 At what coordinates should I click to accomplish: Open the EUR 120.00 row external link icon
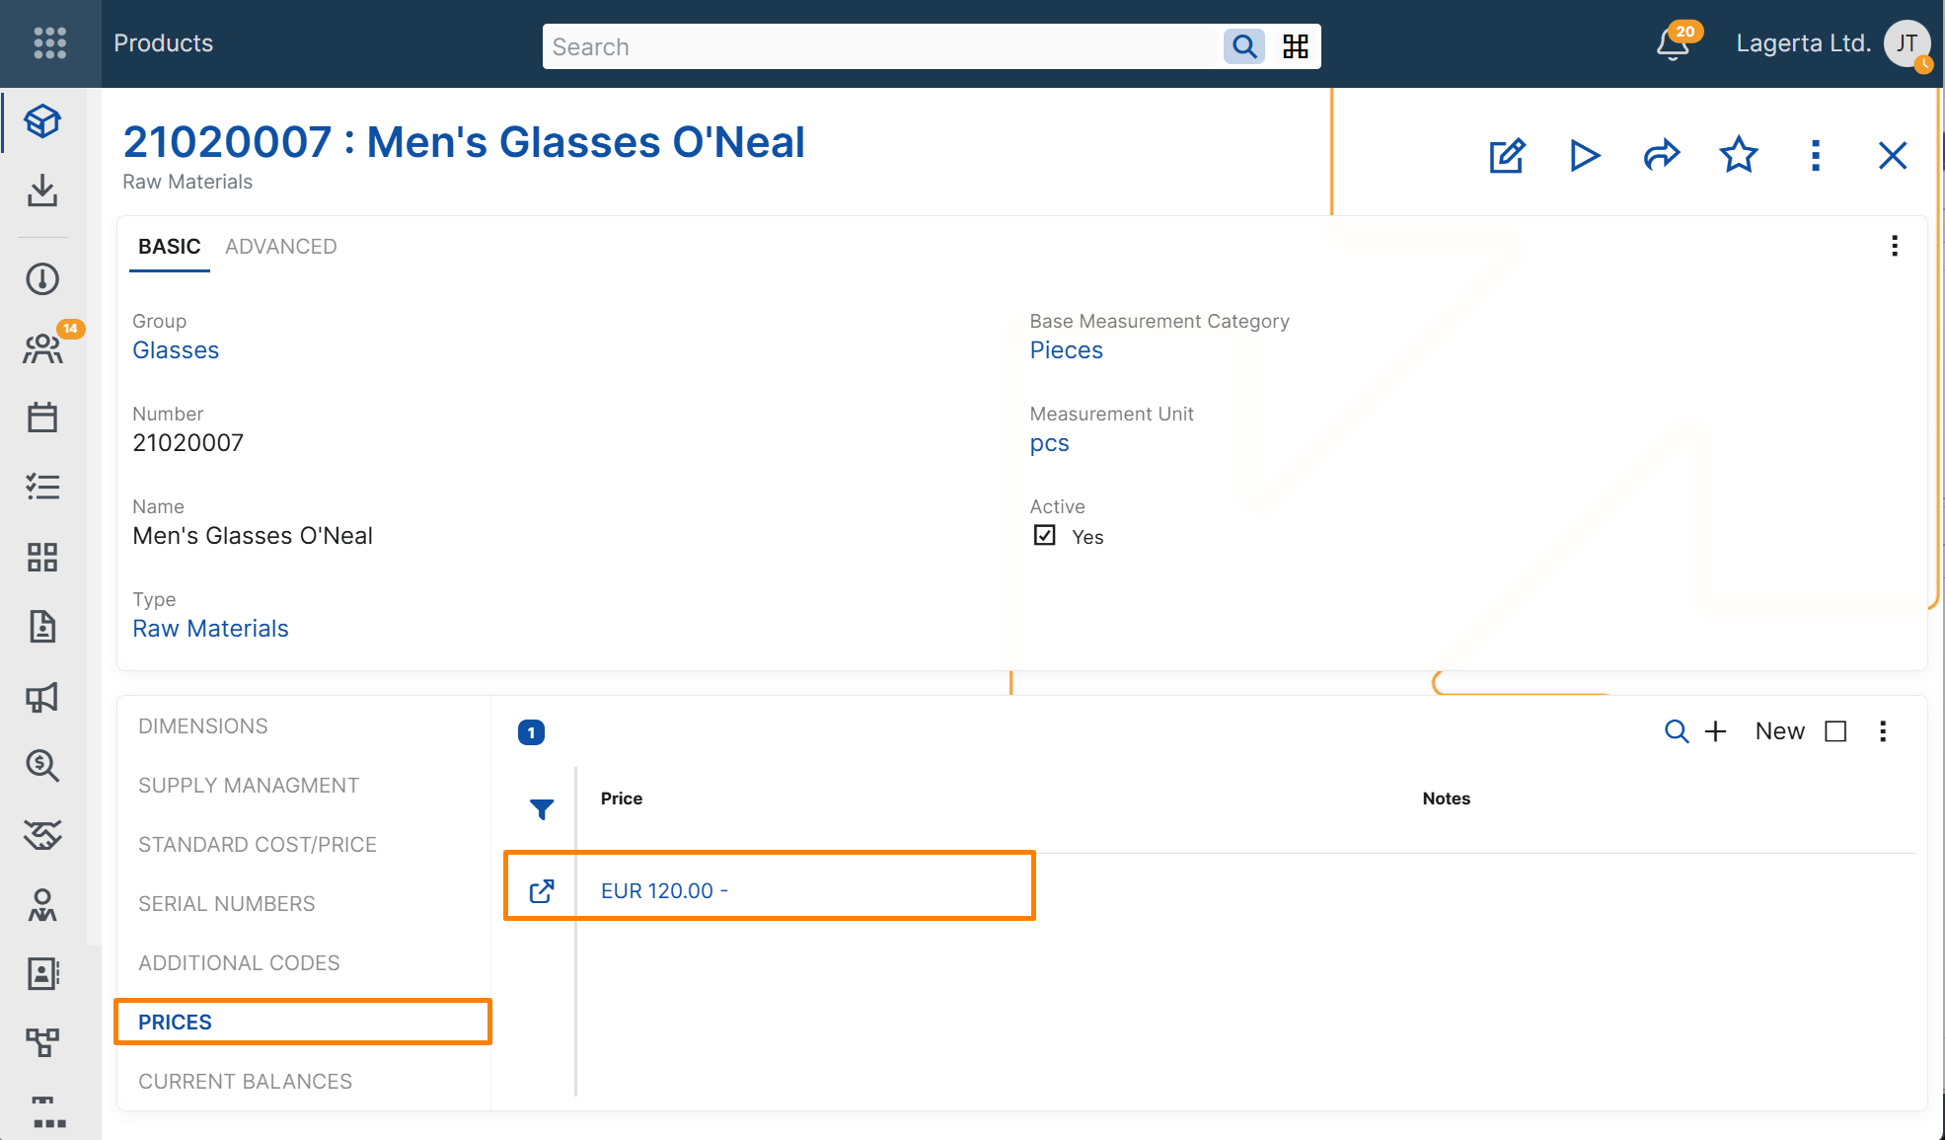[x=542, y=891]
